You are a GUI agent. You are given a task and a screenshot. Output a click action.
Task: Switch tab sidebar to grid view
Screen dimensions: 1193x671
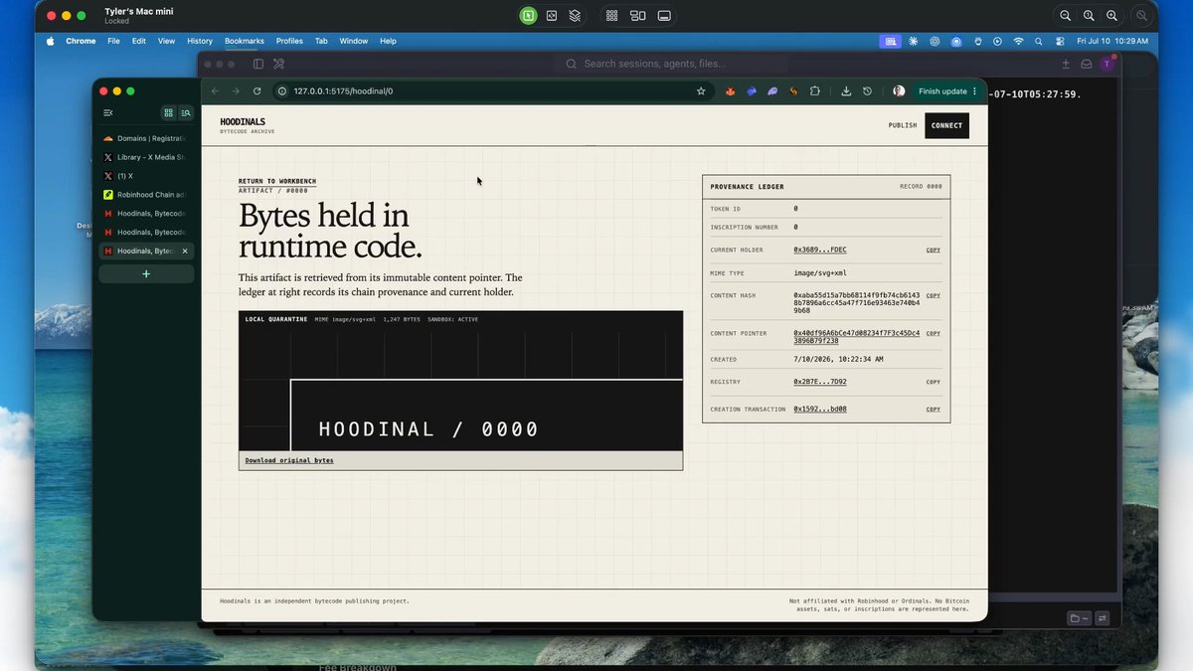[168, 112]
